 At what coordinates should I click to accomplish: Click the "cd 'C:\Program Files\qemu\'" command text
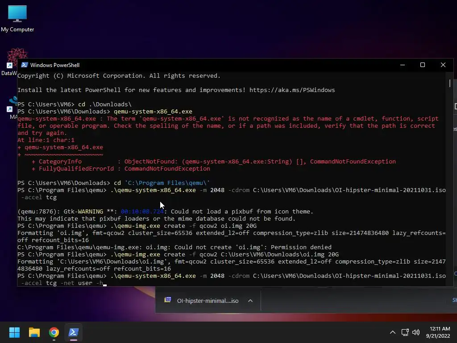click(x=162, y=183)
